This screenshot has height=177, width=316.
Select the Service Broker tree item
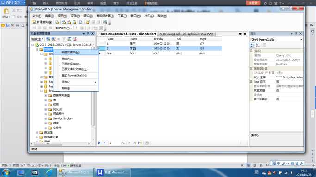coord(62,118)
